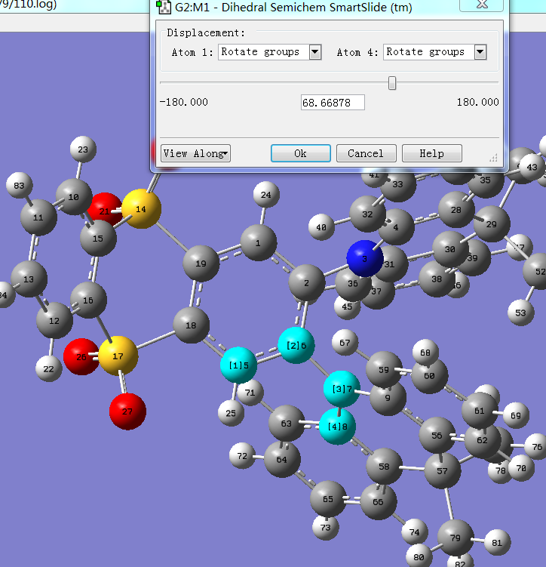Select hydrogen atom 81
Screen dimensions: 546x567
pos(497,542)
